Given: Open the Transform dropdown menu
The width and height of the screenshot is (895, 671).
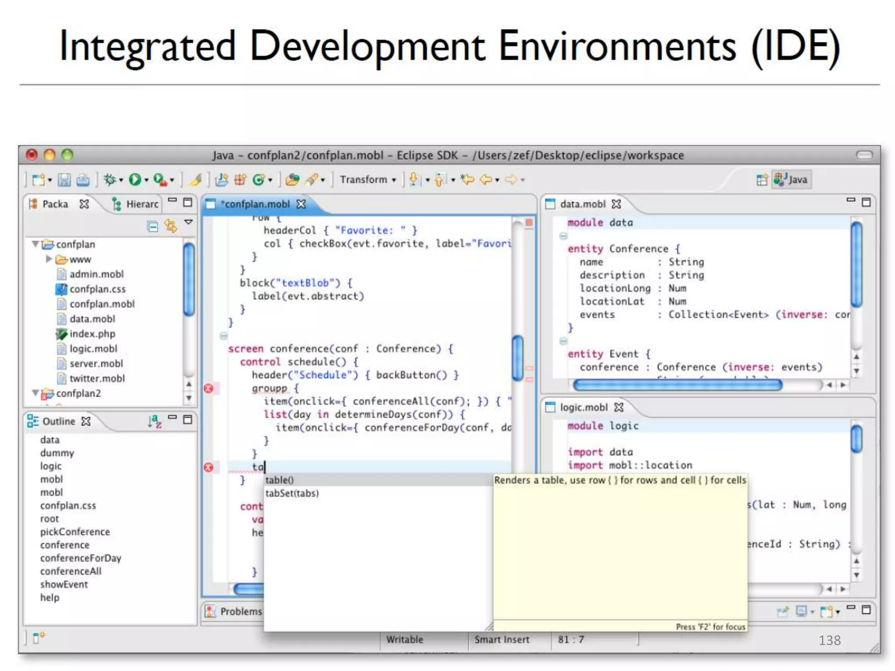Looking at the screenshot, I should (368, 180).
